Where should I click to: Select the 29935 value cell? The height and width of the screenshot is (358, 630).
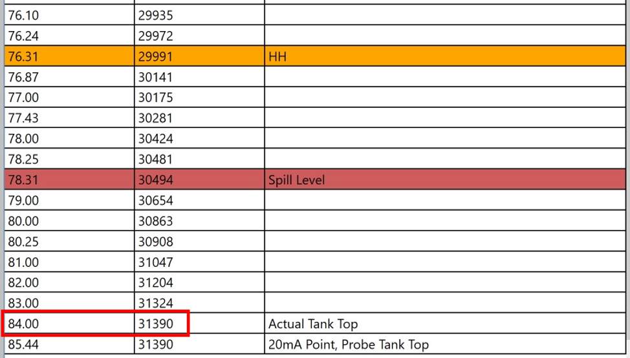coord(199,16)
